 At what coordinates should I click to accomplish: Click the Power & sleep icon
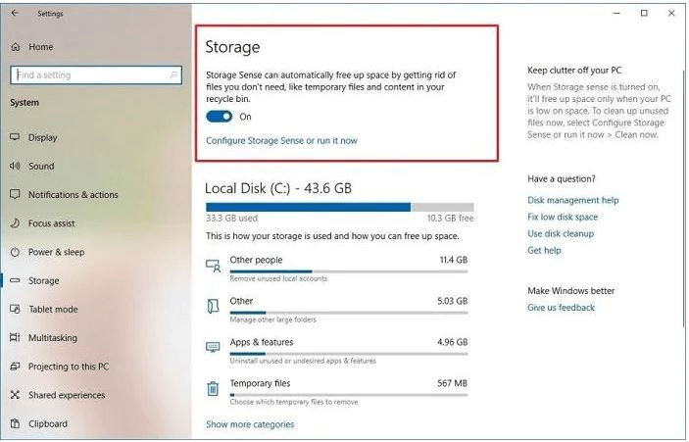coord(15,252)
